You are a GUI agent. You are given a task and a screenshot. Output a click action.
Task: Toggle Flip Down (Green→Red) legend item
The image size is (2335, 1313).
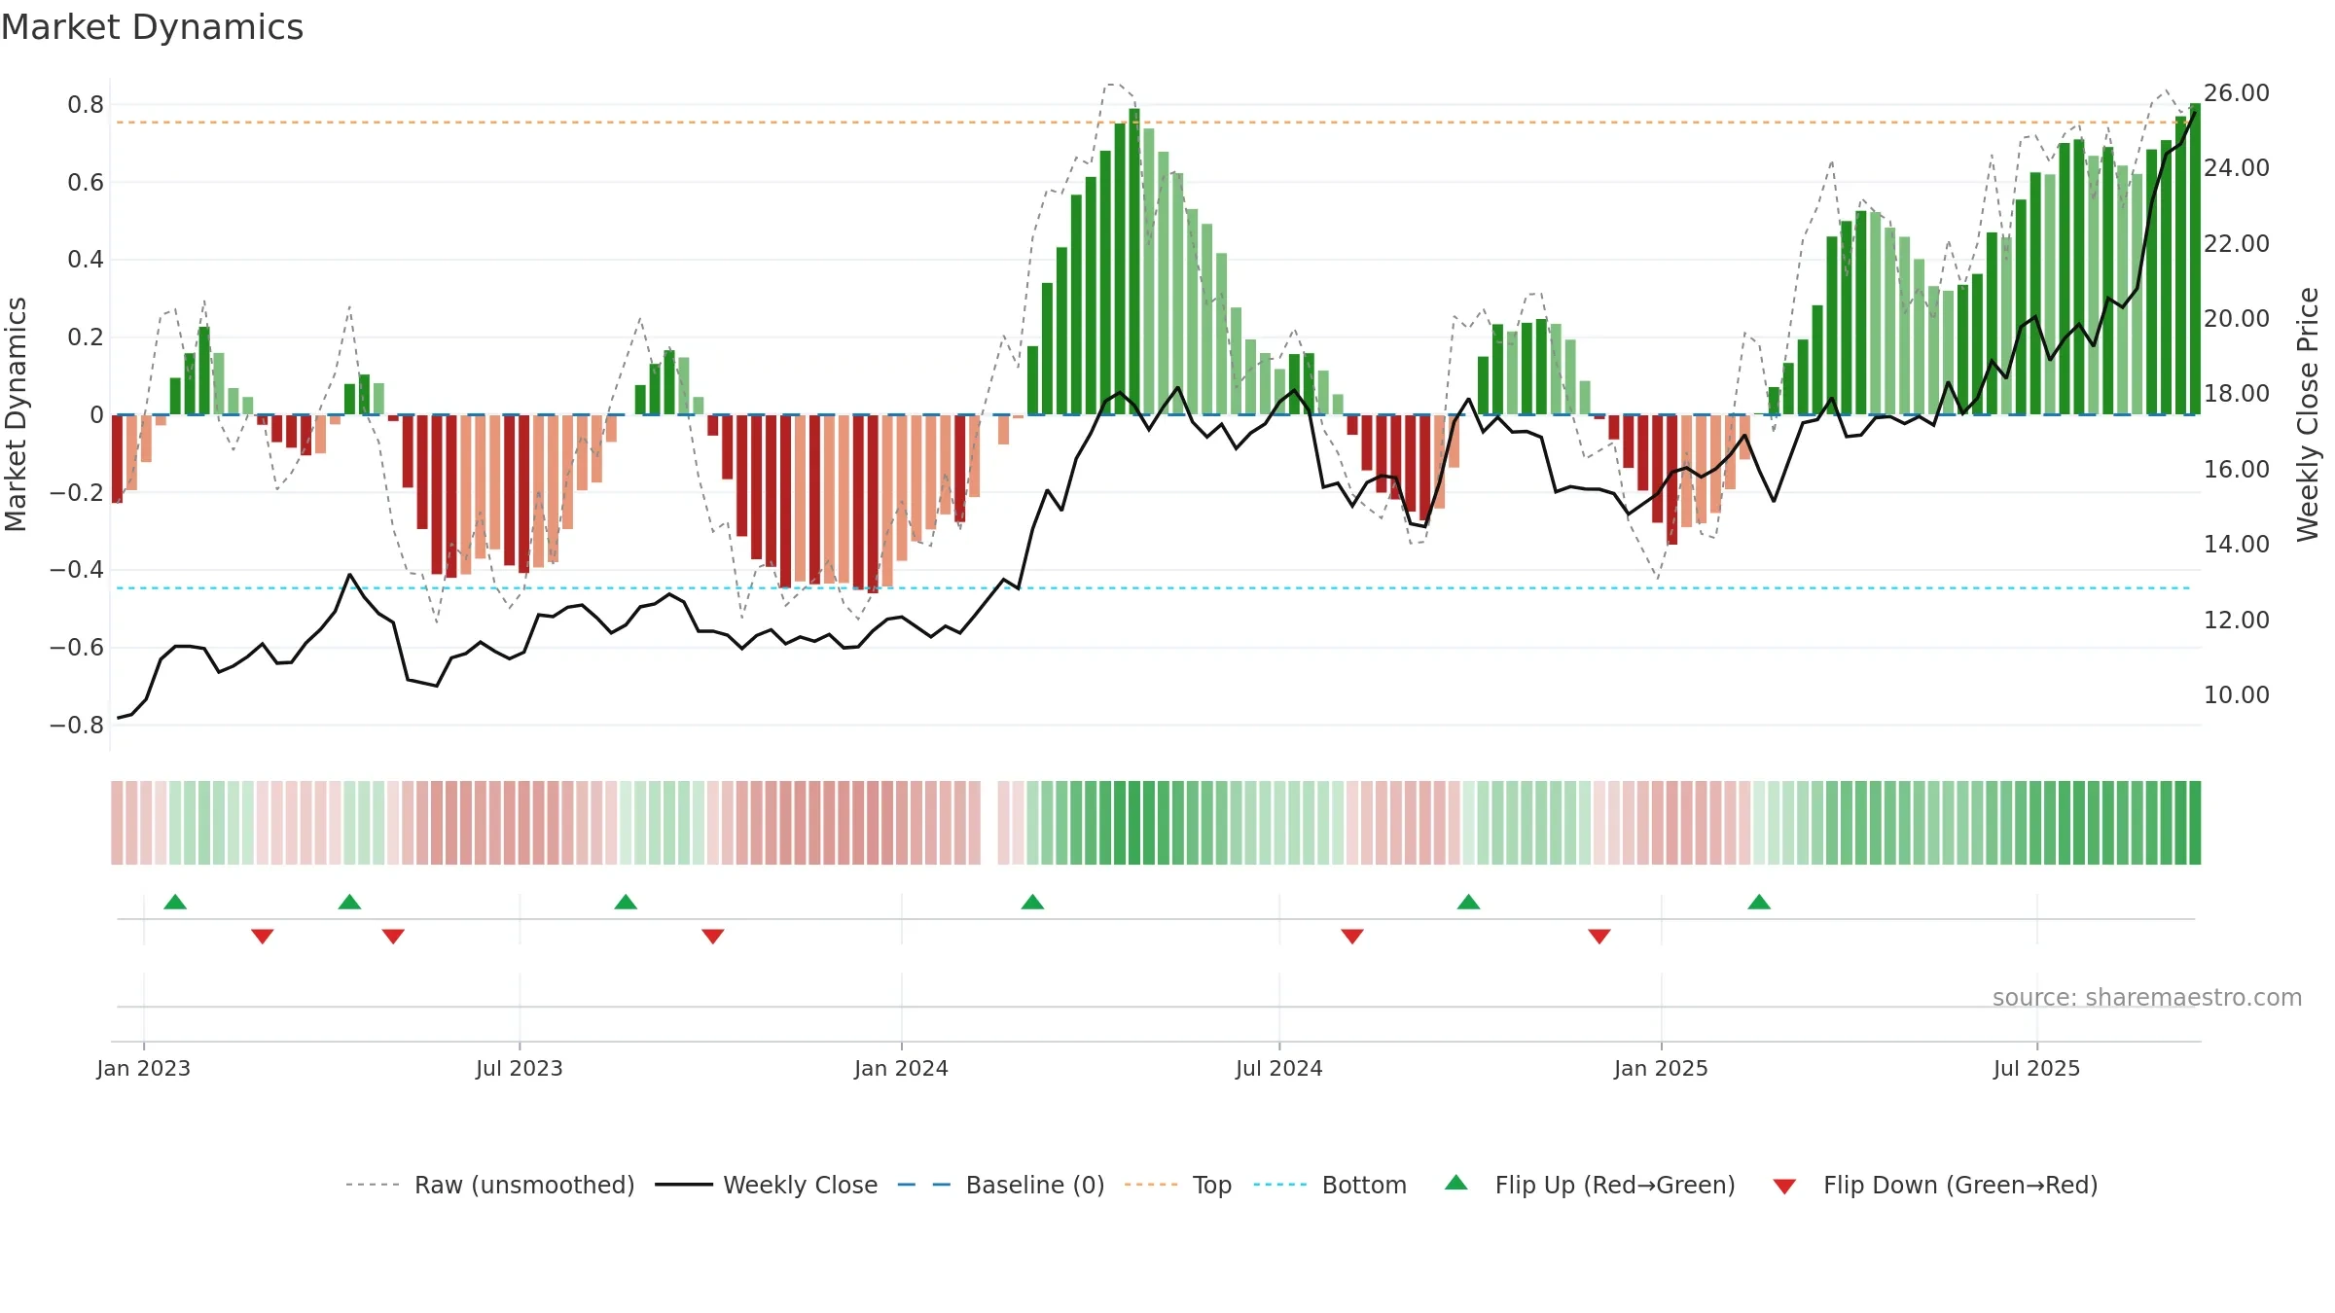point(1935,1185)
